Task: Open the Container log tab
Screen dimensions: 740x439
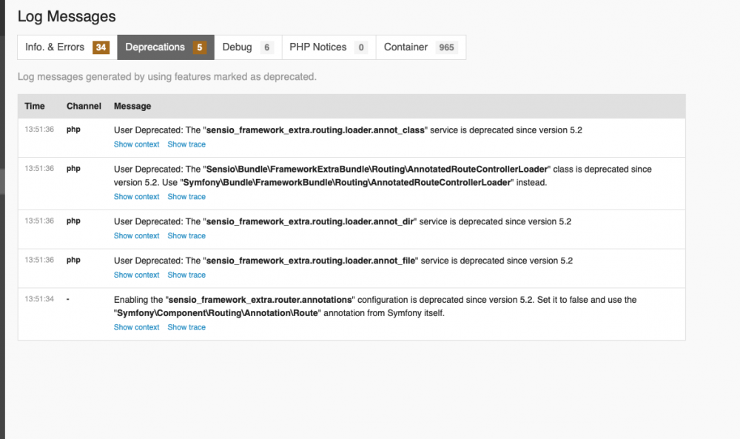Action: coord(406,47)
